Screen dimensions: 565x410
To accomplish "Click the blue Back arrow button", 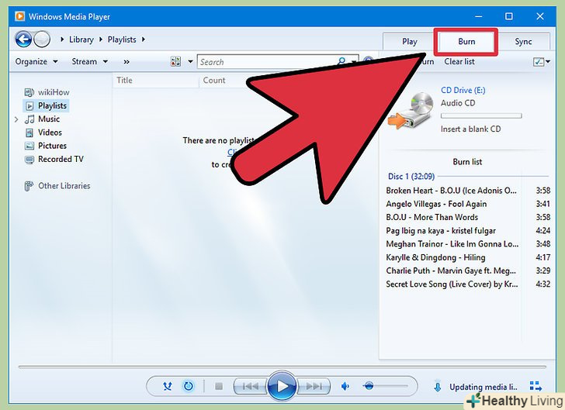I will pos(23,39).
